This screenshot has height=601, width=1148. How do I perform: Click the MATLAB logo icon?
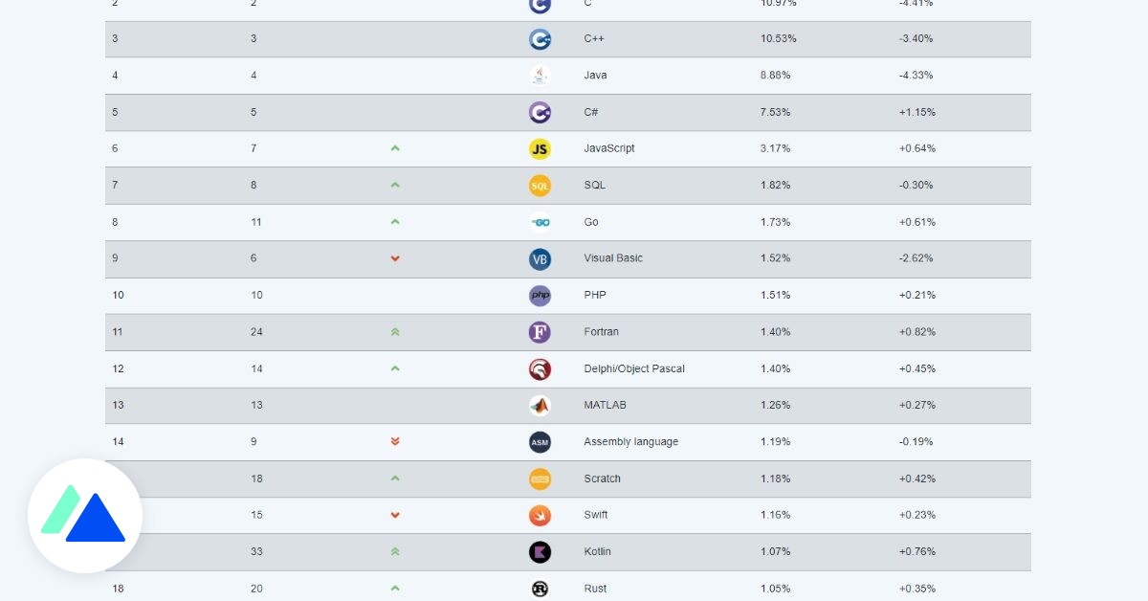540,405
